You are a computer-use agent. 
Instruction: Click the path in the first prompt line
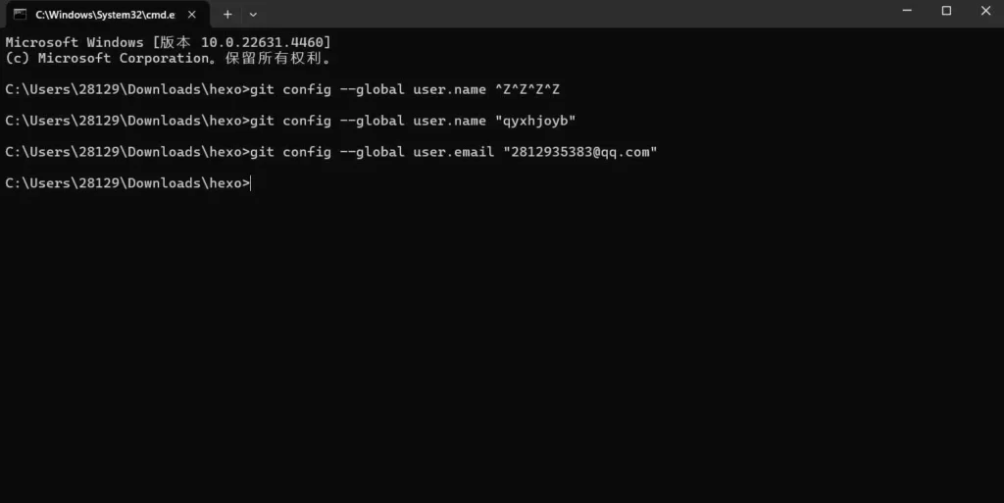pyautogui.click(x=123, y=89)
